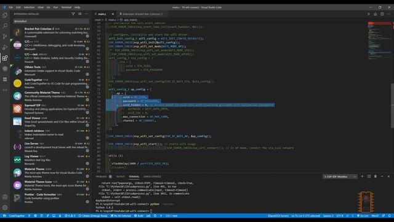The image size is (394, 222).
Task: Open the Accounts icon in activity bar
Action: (5, 197)
